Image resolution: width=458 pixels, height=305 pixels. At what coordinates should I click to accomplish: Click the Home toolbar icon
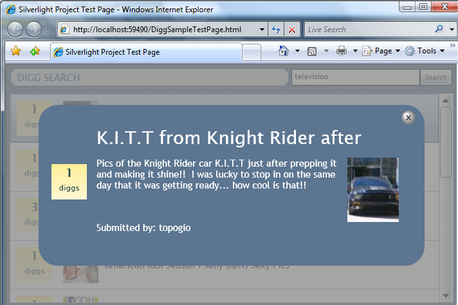pos(283,51)
